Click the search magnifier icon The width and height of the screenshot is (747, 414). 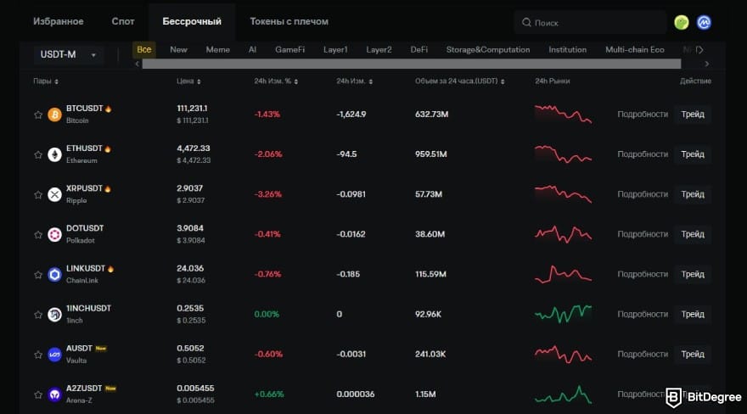point(526,22)
